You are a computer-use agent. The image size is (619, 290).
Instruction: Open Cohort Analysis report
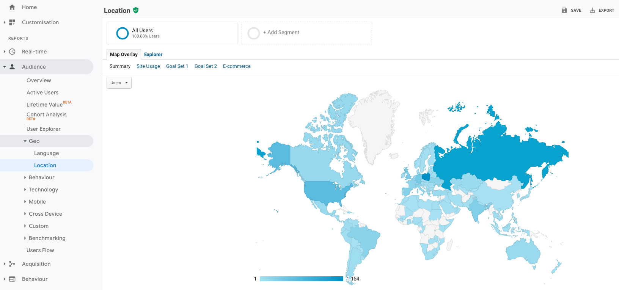[46, 114]
